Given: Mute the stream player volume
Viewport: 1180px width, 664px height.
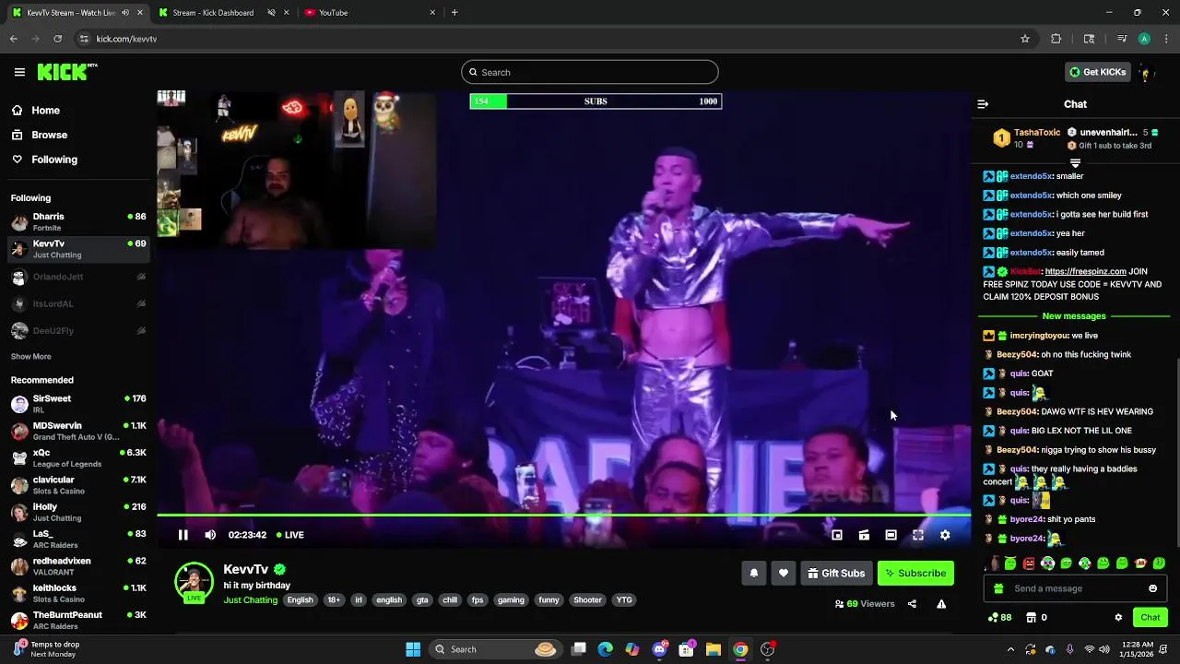Looking at the screenshot, I should coord(210,535).
